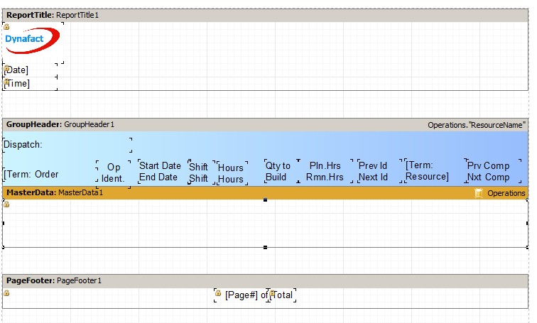537x323 pixels.
Task: Select the [Page#] of text object
Action: [x=242, y=295]
